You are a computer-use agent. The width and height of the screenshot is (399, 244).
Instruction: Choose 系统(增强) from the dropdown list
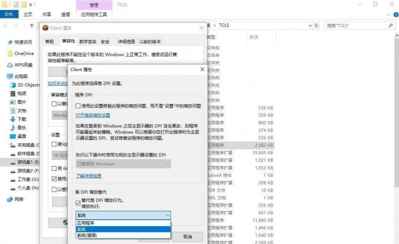click(123, 235)
